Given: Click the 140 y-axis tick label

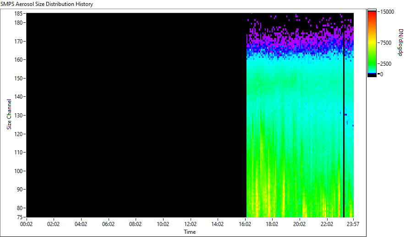Looking at the screenshot, I should (18, 97).
